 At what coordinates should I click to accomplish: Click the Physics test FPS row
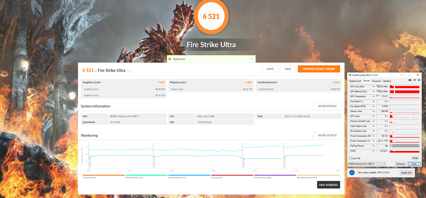[211, 89]
